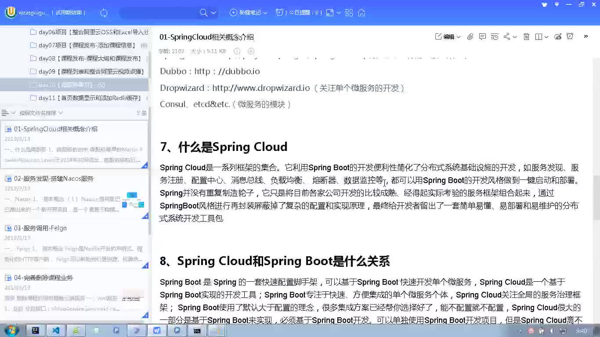Click the cloud icon in note toolbar
Viewport: 600px width, 337px height.
[x=558, y=36]
